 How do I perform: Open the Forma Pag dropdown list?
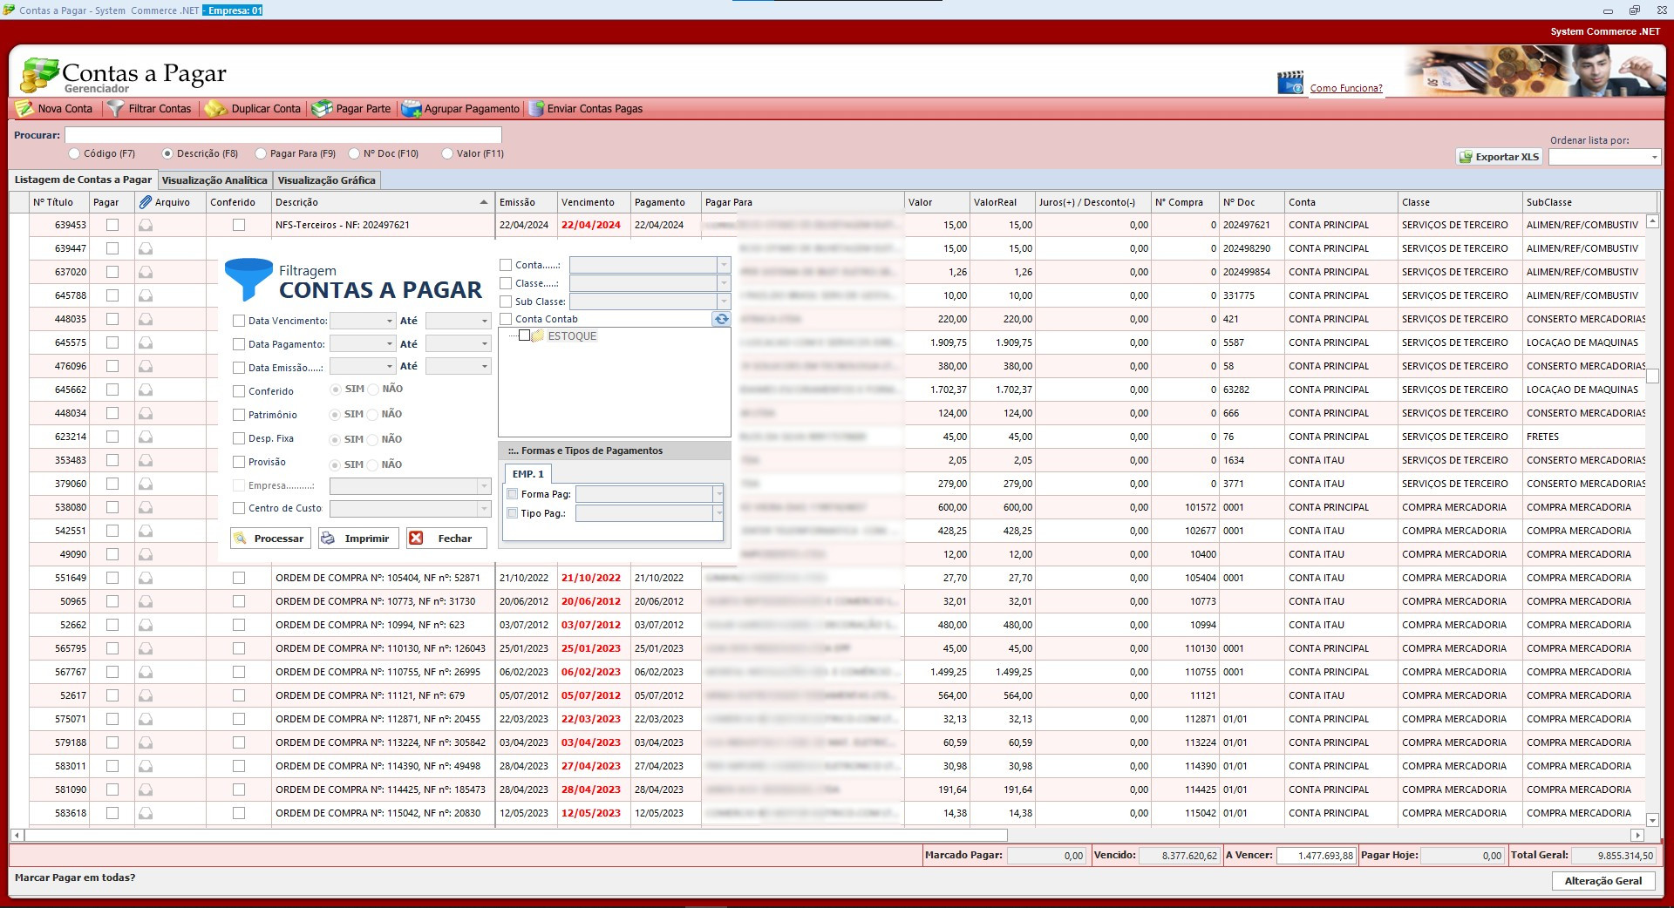(x=718, y=494)
